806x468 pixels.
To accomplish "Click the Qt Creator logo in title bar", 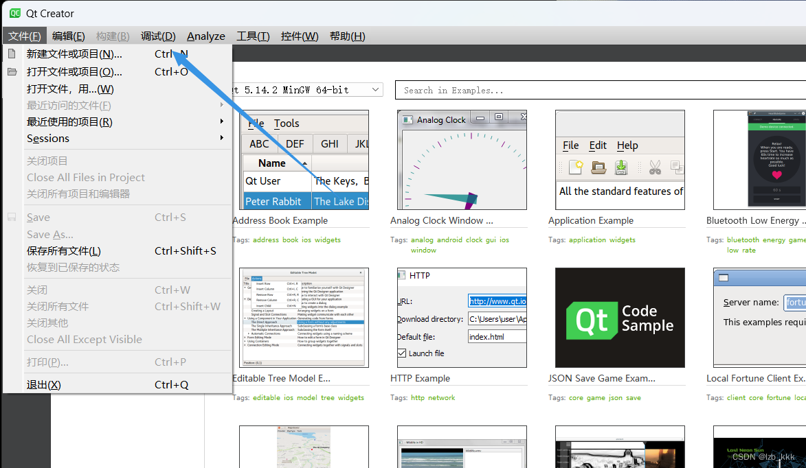I will 15,13.
